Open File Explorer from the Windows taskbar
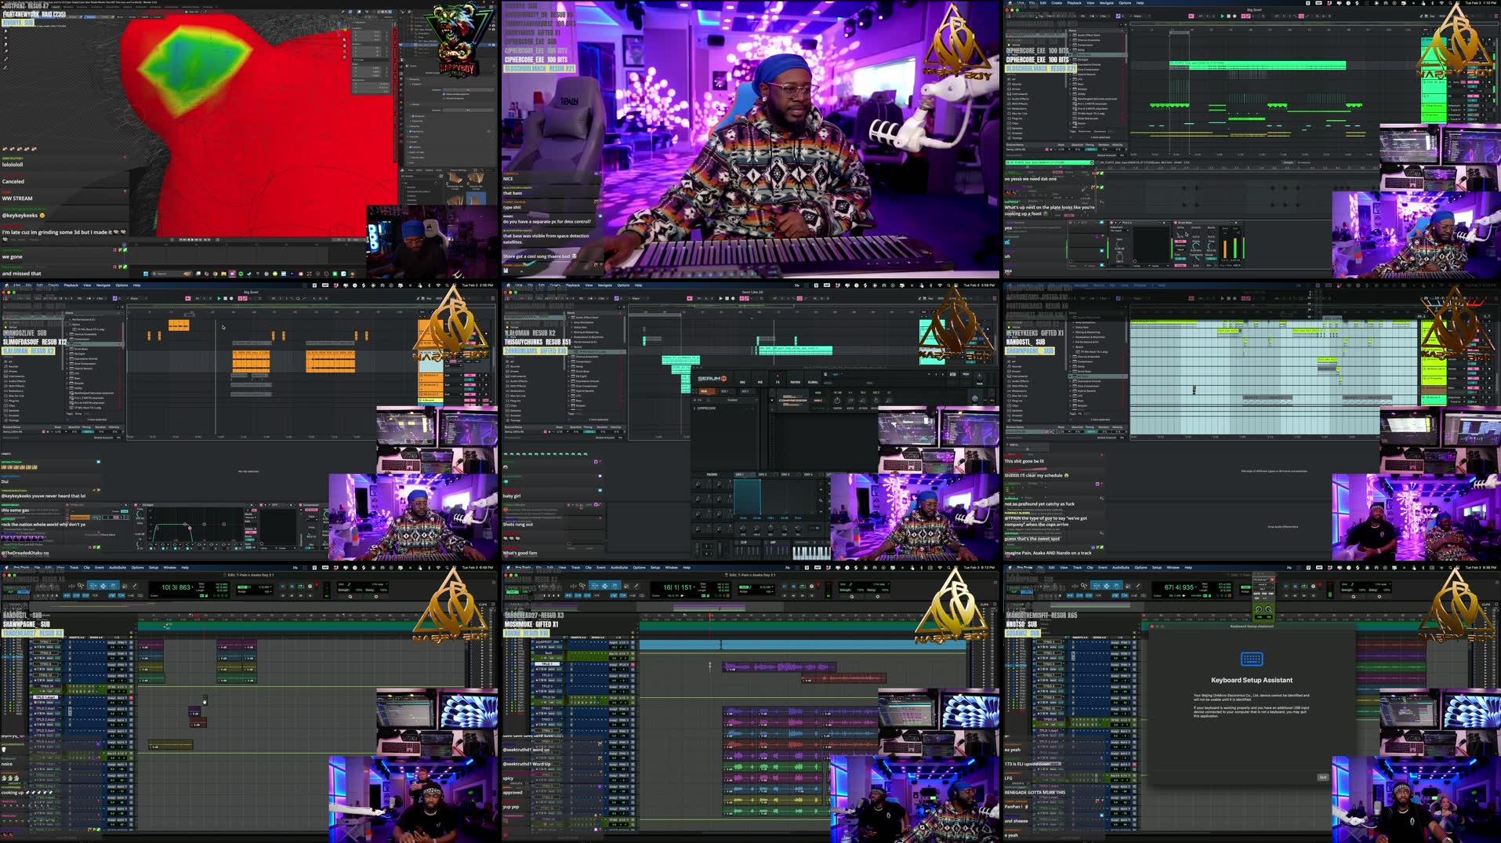This screenshot has width=1501, height=843. [x=223, y=274]
